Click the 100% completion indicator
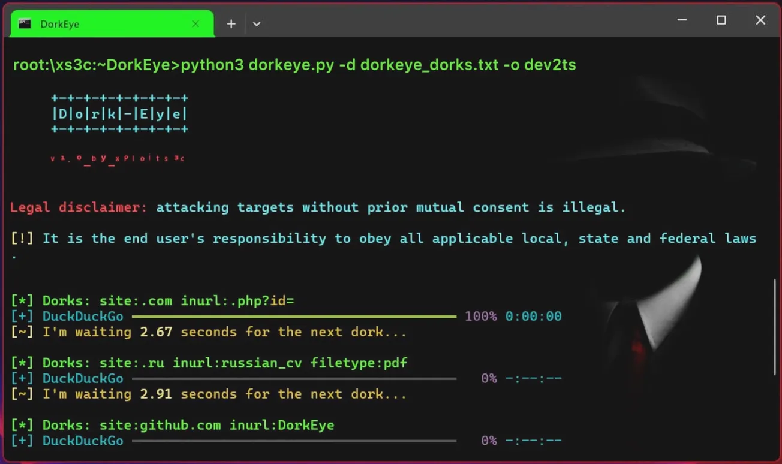 tap(480, 316)
